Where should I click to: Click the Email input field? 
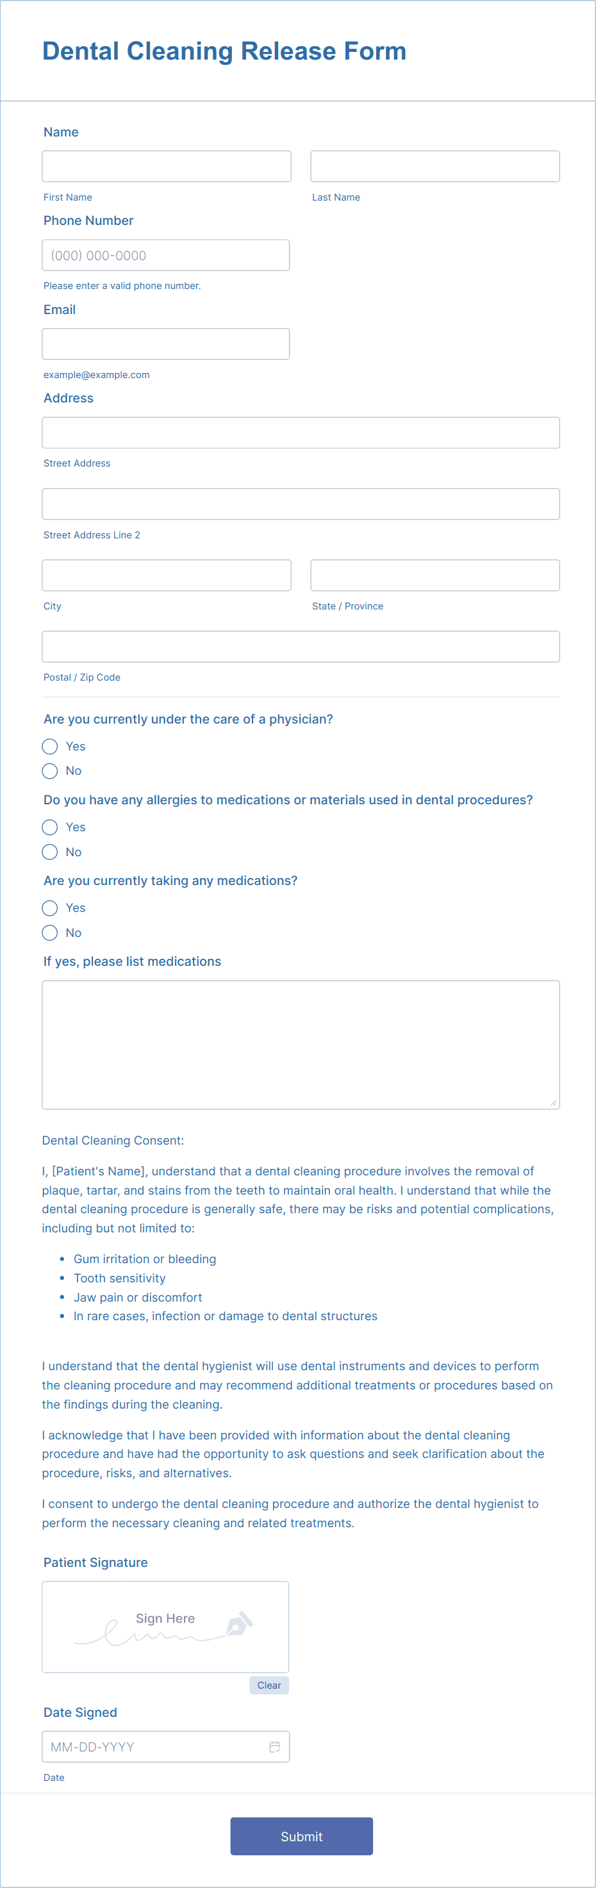coord(166,343)
